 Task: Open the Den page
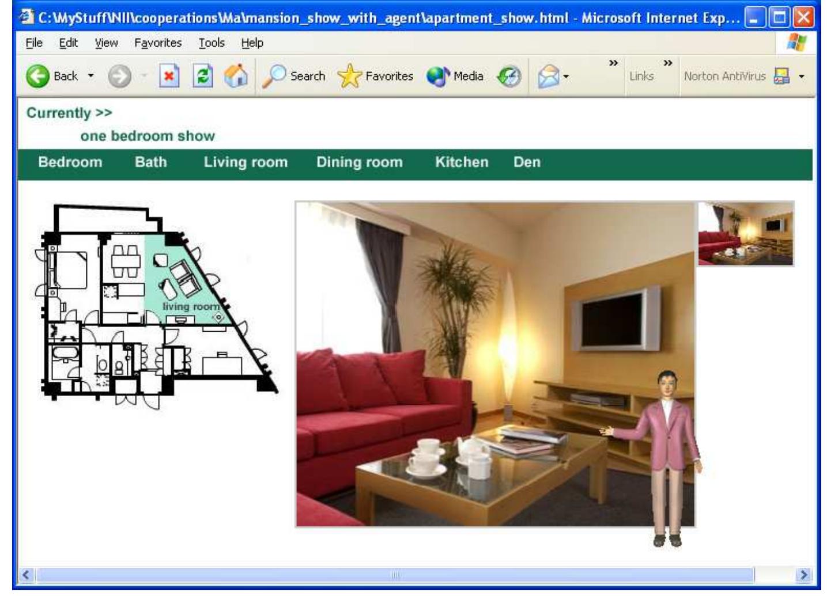pyautogui.click(x=526, y=162)
